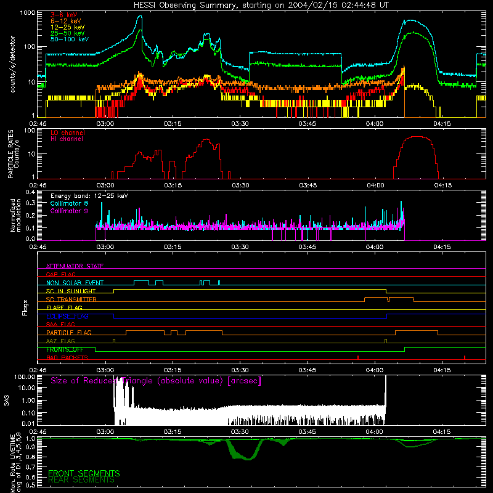Click the Energy band: 12-25 keV caption

point(89,196)
